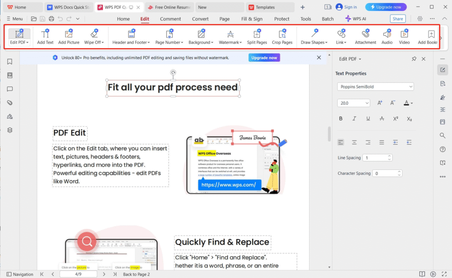Open the Poppins SemiBold font dropdown

coord(375,87)
